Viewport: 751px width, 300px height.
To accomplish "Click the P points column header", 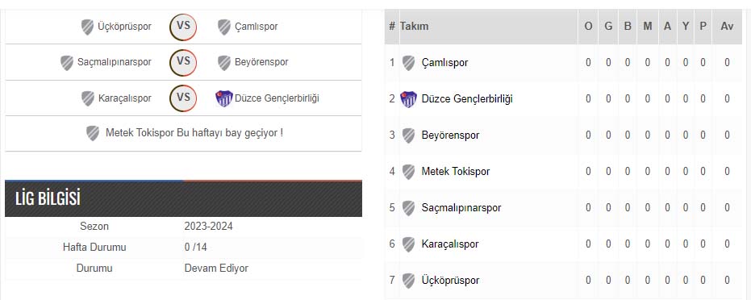I will (703, 27).
